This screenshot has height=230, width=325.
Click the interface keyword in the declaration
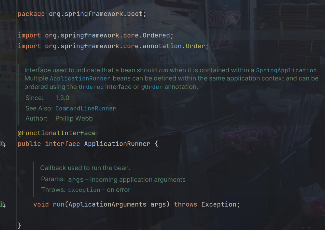(x=62, y=144)
